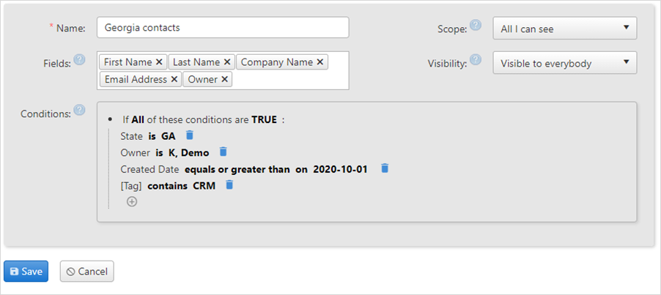
Task: Click the Cancel button
Action: [x=87, y=272]
